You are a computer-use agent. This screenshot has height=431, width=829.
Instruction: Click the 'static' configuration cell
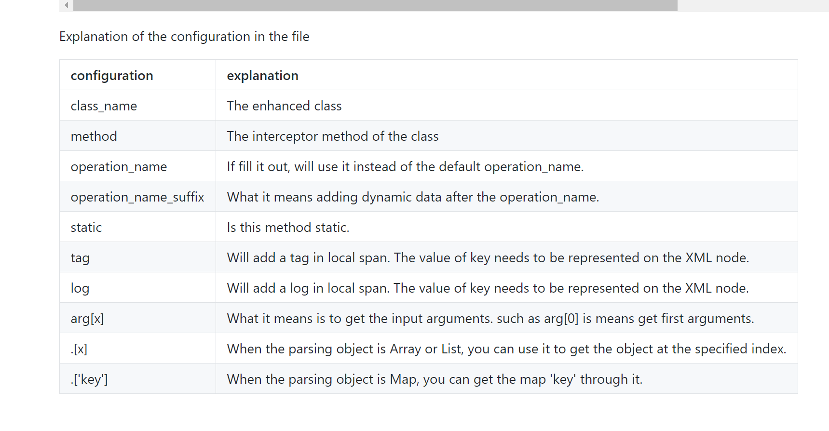(137, 227)
